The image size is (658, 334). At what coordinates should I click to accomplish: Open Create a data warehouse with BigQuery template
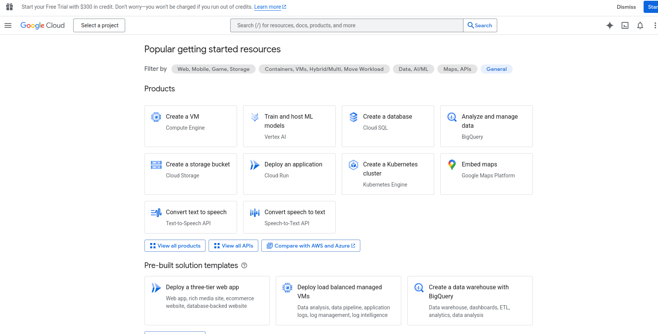470,301
